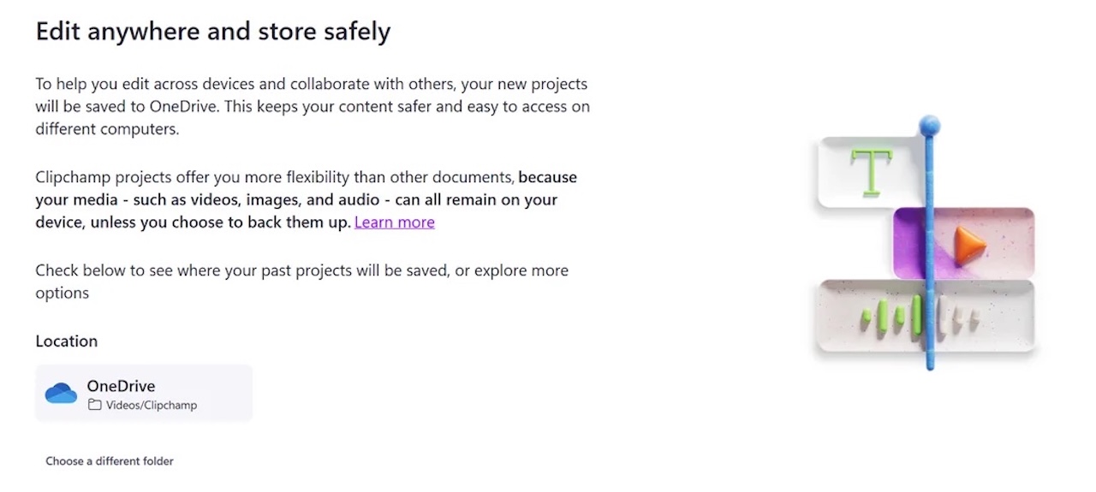
Task: Click the "Videos/Clipchamp" folder path
Action: 152,406
